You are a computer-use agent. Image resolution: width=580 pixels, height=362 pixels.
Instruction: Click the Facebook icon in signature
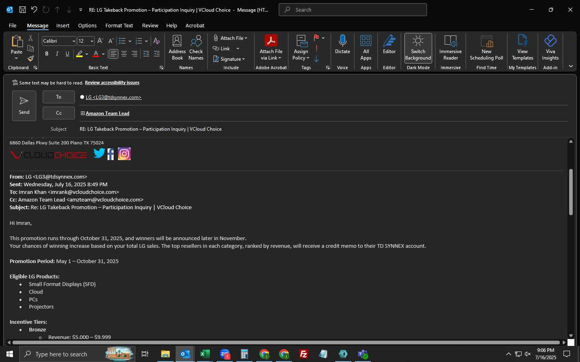[111, 154]
